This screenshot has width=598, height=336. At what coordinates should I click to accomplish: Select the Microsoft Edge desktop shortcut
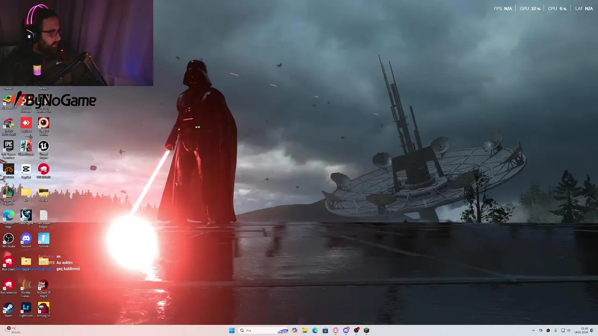[8, 218]
